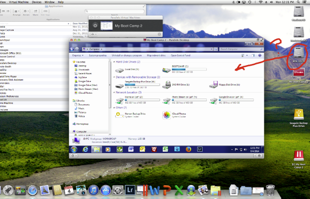Open address bar history dropdown arrow
This screenshot has height=199, width=310.
[x=212, y=49]
